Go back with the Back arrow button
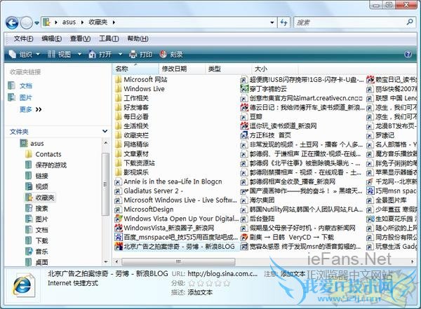Screen dimensions: 421x309 [12, 23]
